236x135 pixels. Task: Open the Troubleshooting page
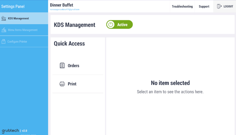click(x=182, y=6)
